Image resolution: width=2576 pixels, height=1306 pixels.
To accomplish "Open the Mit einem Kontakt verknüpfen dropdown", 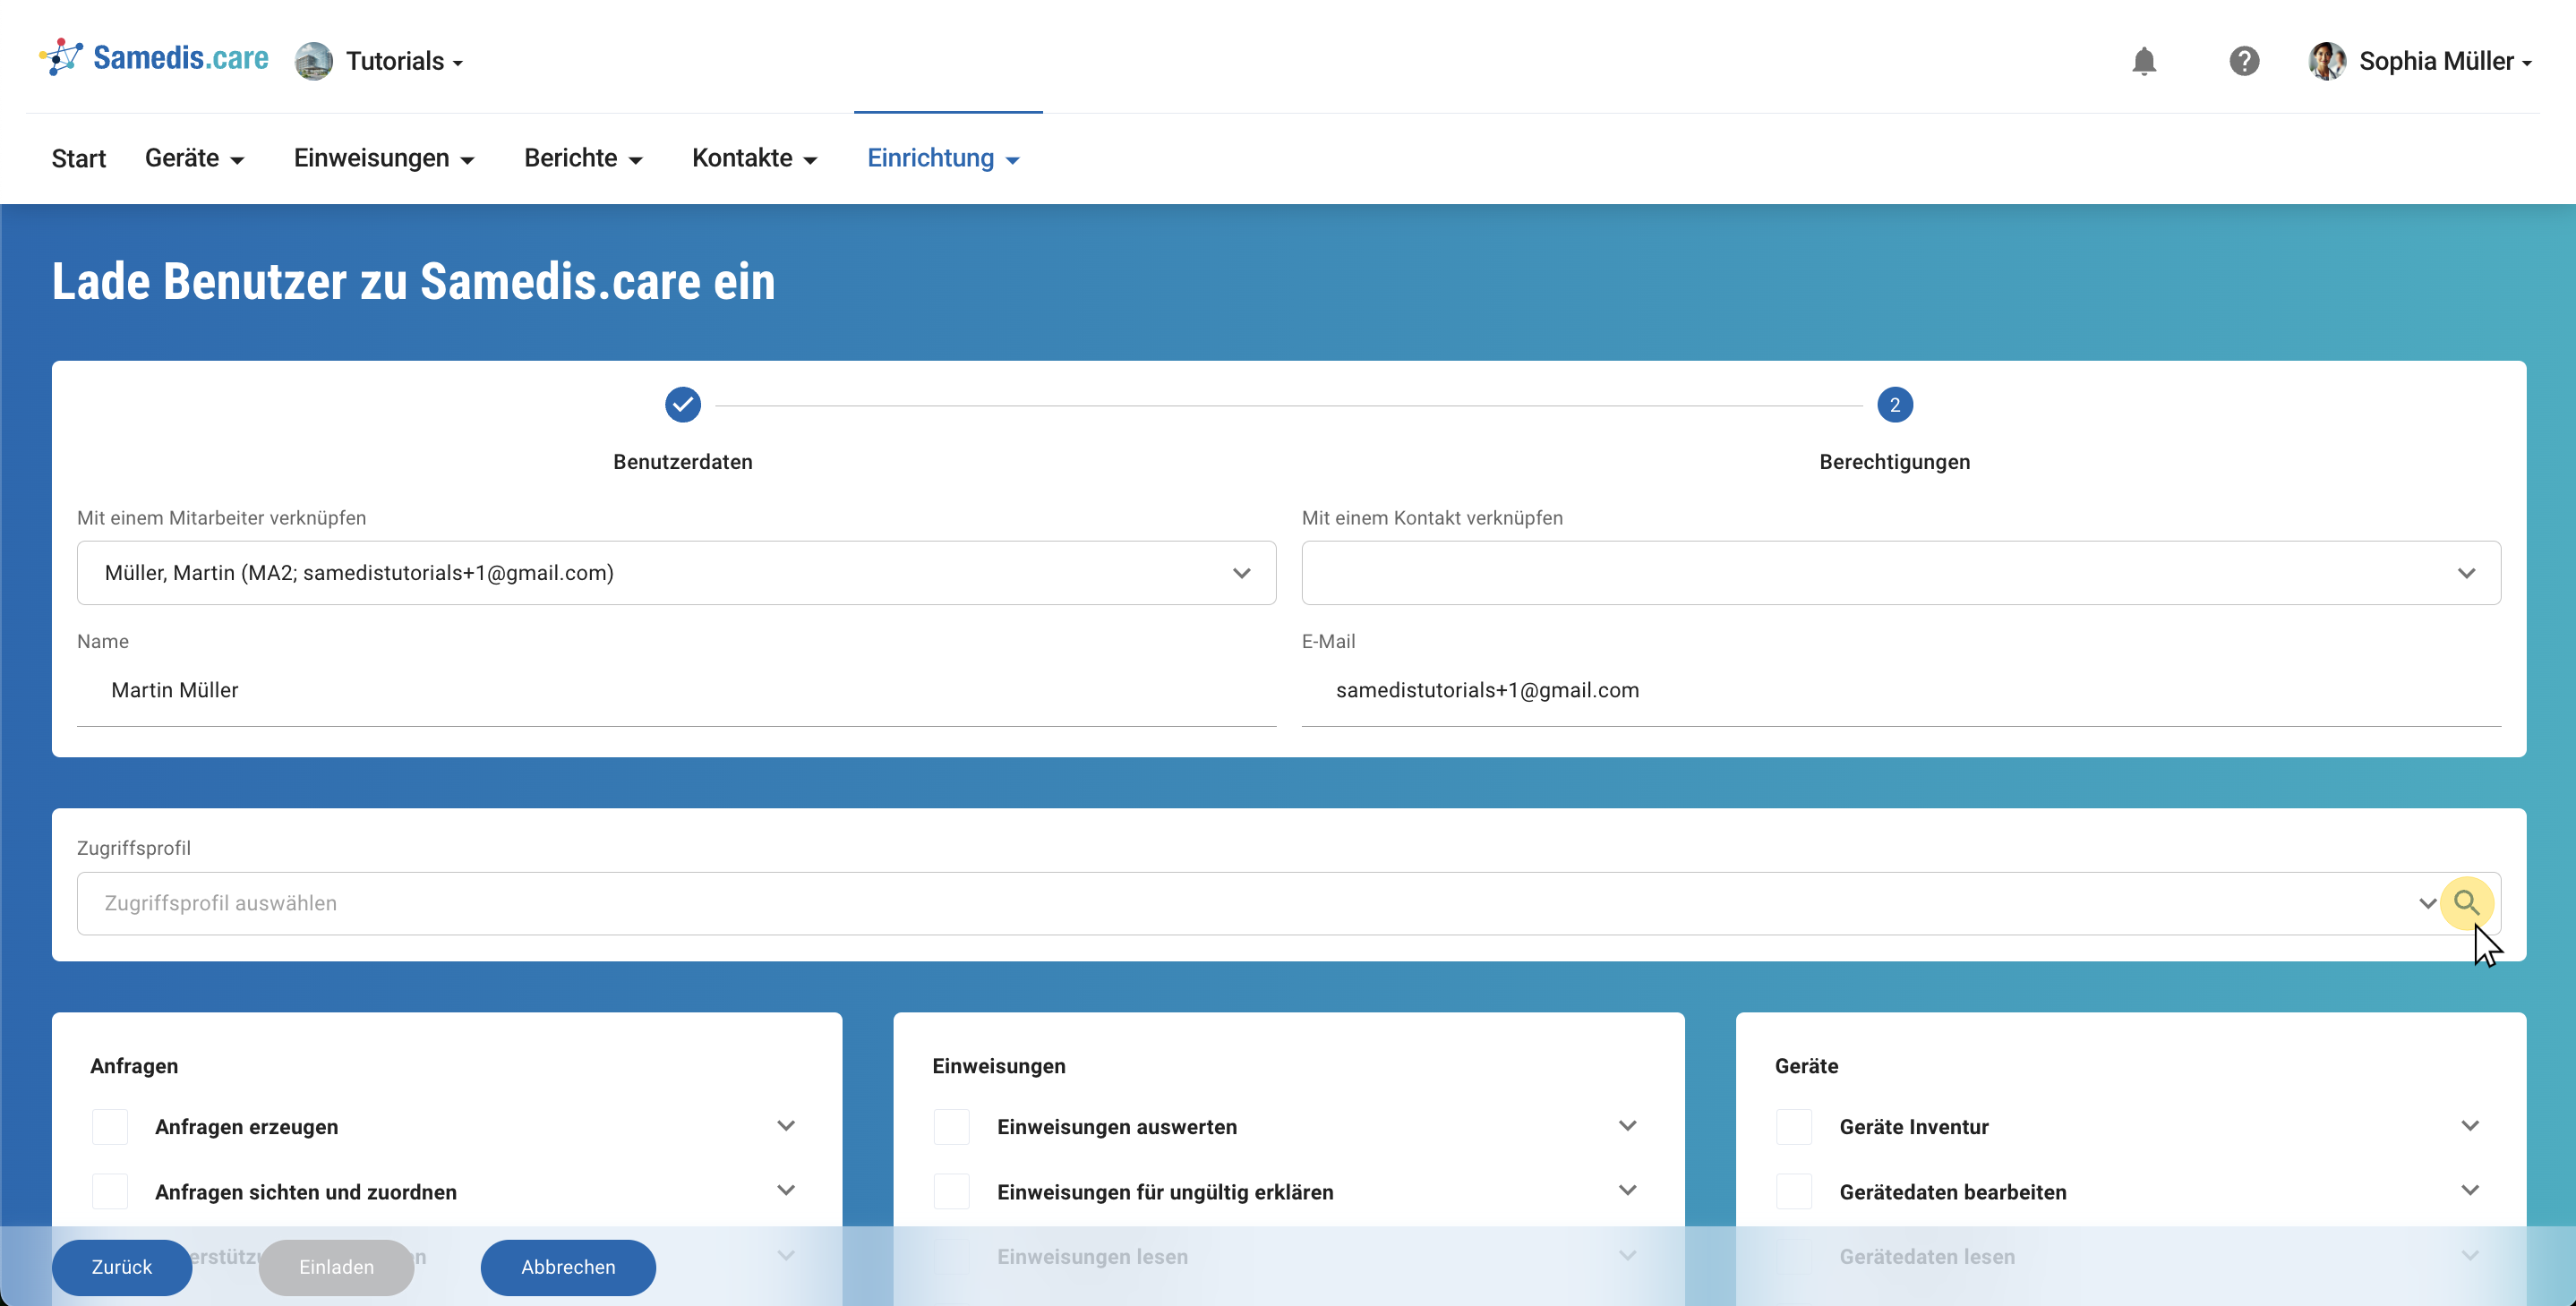I will pyautogui.click(x=1900, y=573).
